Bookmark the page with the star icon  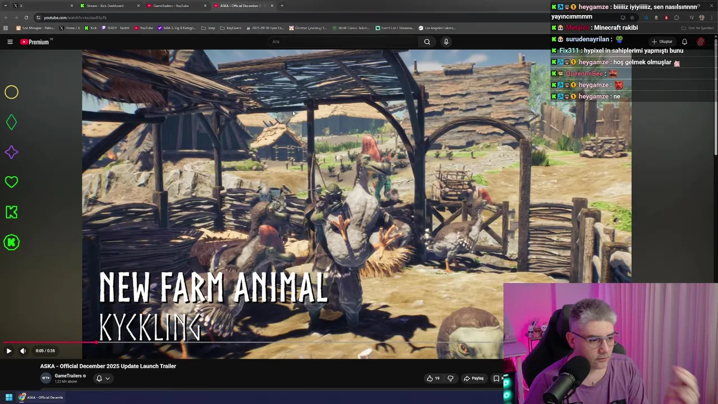632,17
